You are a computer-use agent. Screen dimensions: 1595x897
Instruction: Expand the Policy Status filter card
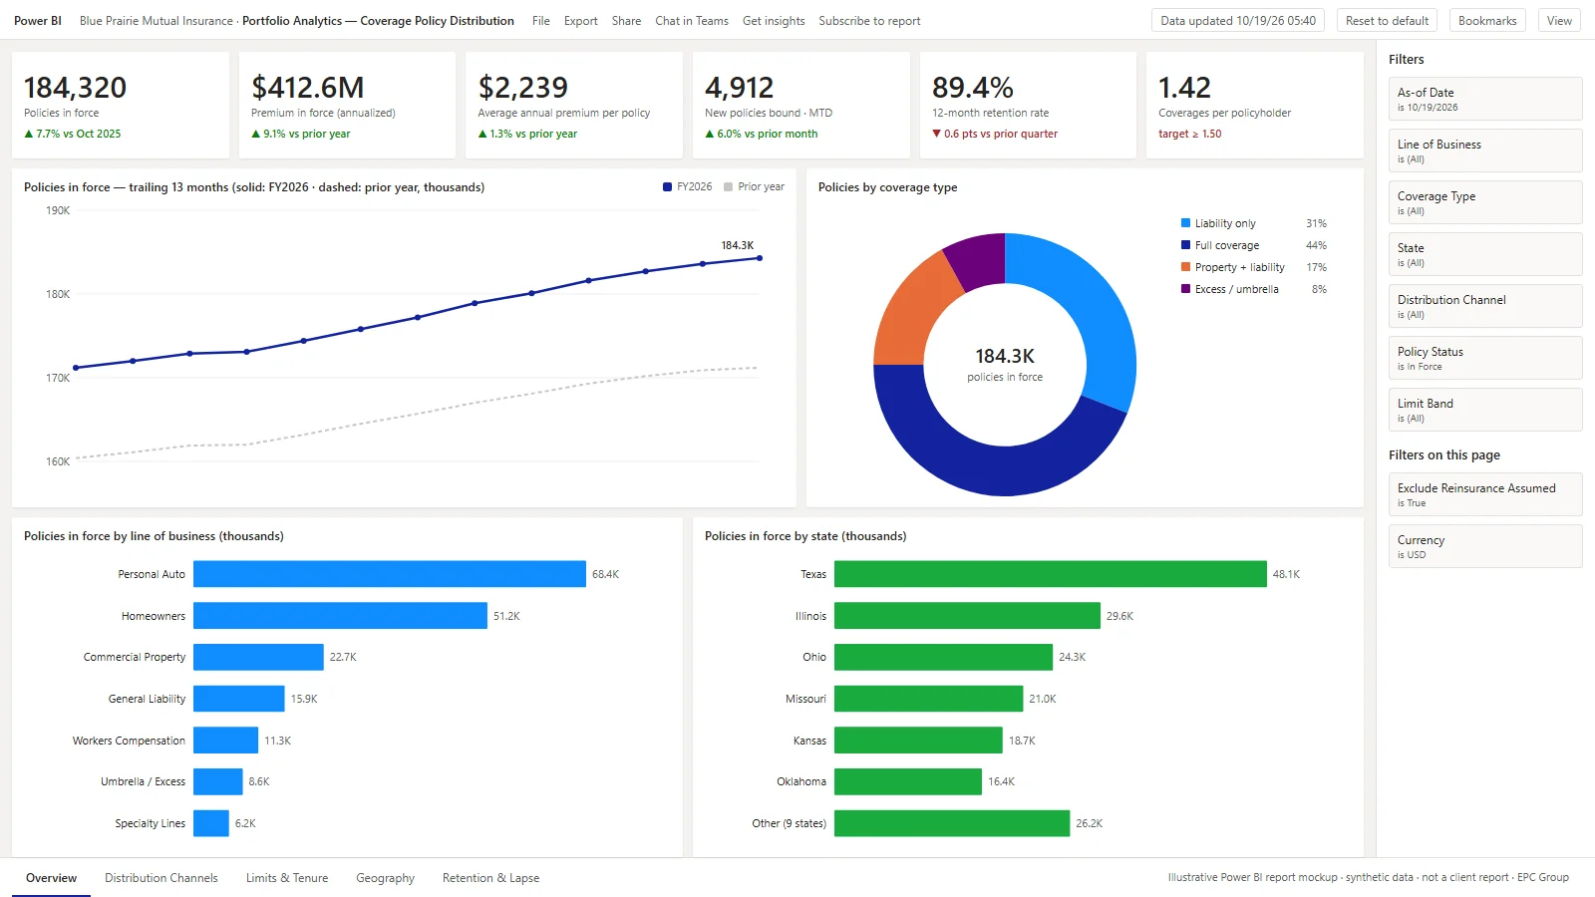tap(1485, 358)
